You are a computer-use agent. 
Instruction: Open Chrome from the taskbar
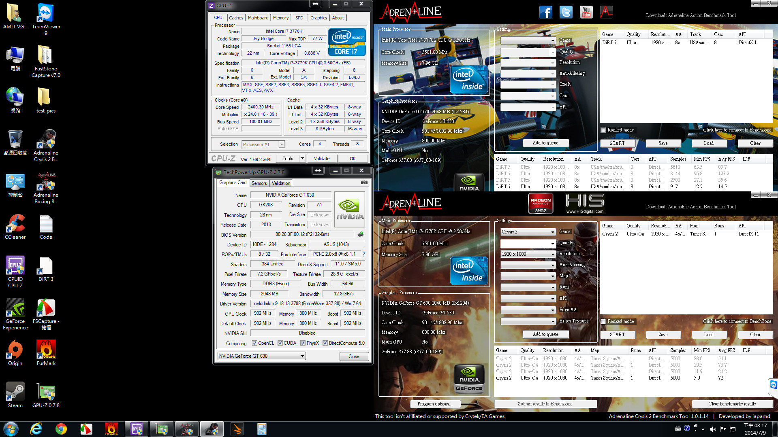point(61,429)
